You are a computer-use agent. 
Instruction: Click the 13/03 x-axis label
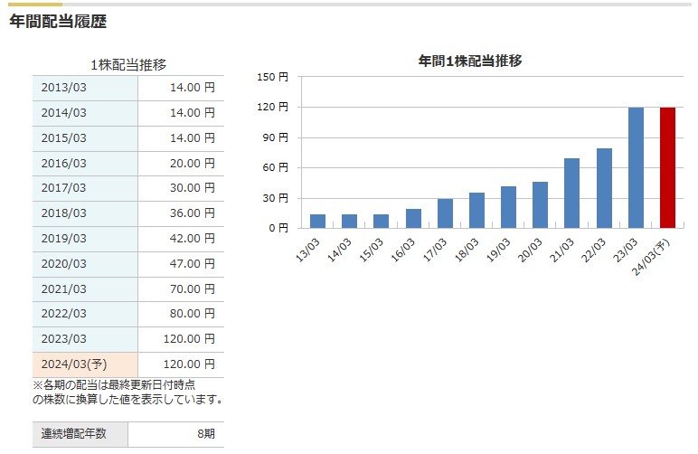click(307, 251)
